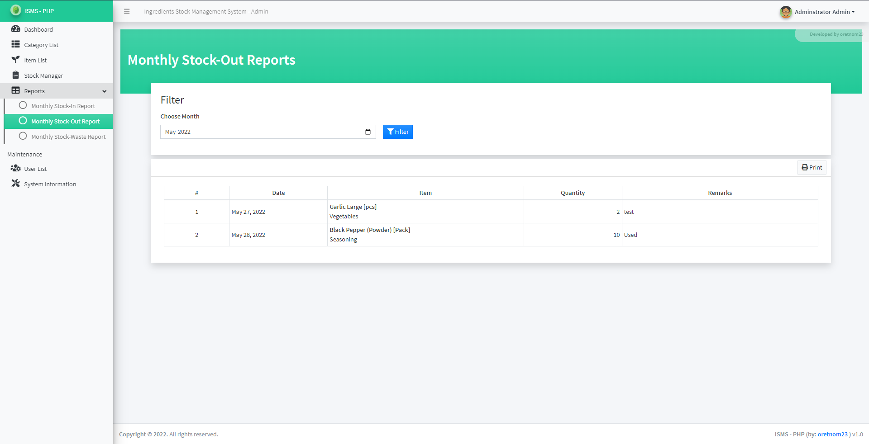This screenshot has height=444, width=869.
Task: Select the Monthly Stock-In Report circle icon
Action: (x=23, y=105)
